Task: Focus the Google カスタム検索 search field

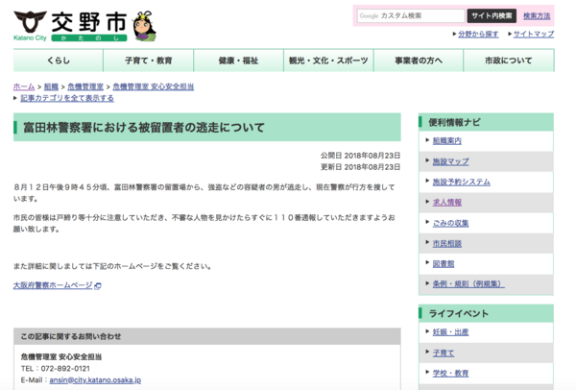Action: [x=411, y=16]
